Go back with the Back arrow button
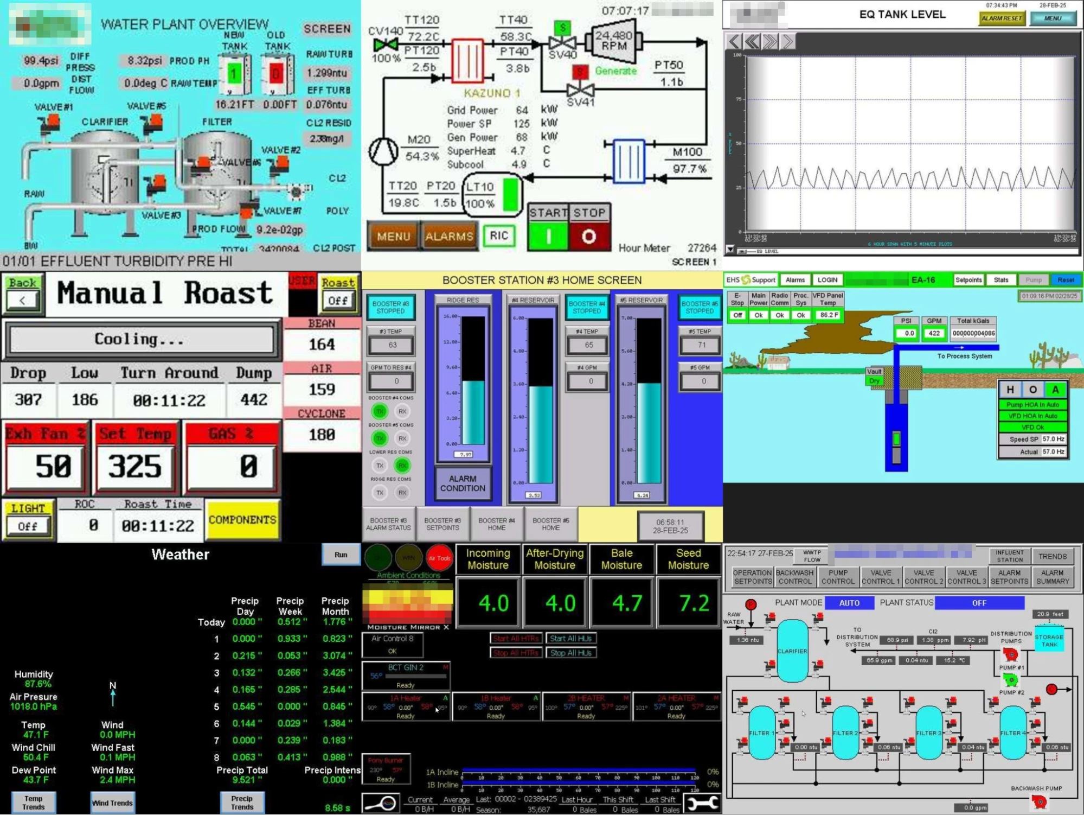 [22, 300]
